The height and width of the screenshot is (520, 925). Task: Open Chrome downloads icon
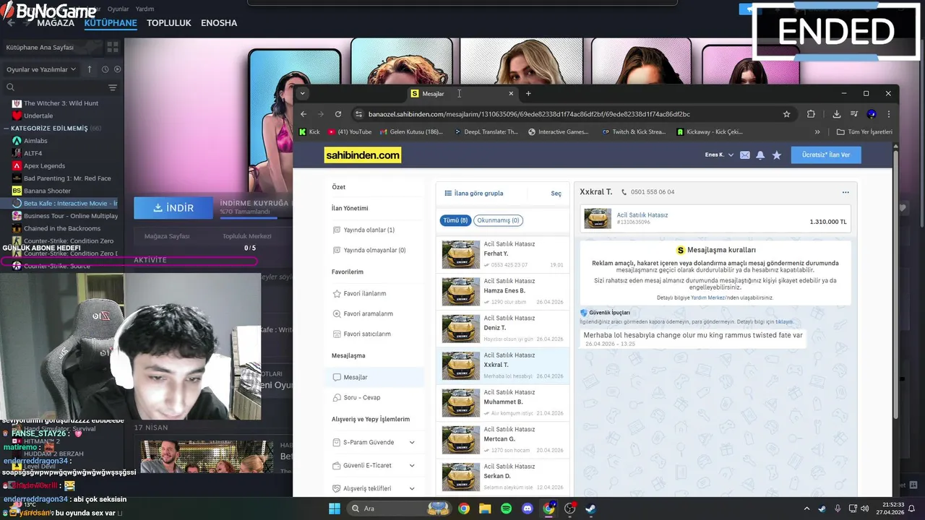(836, 114)
